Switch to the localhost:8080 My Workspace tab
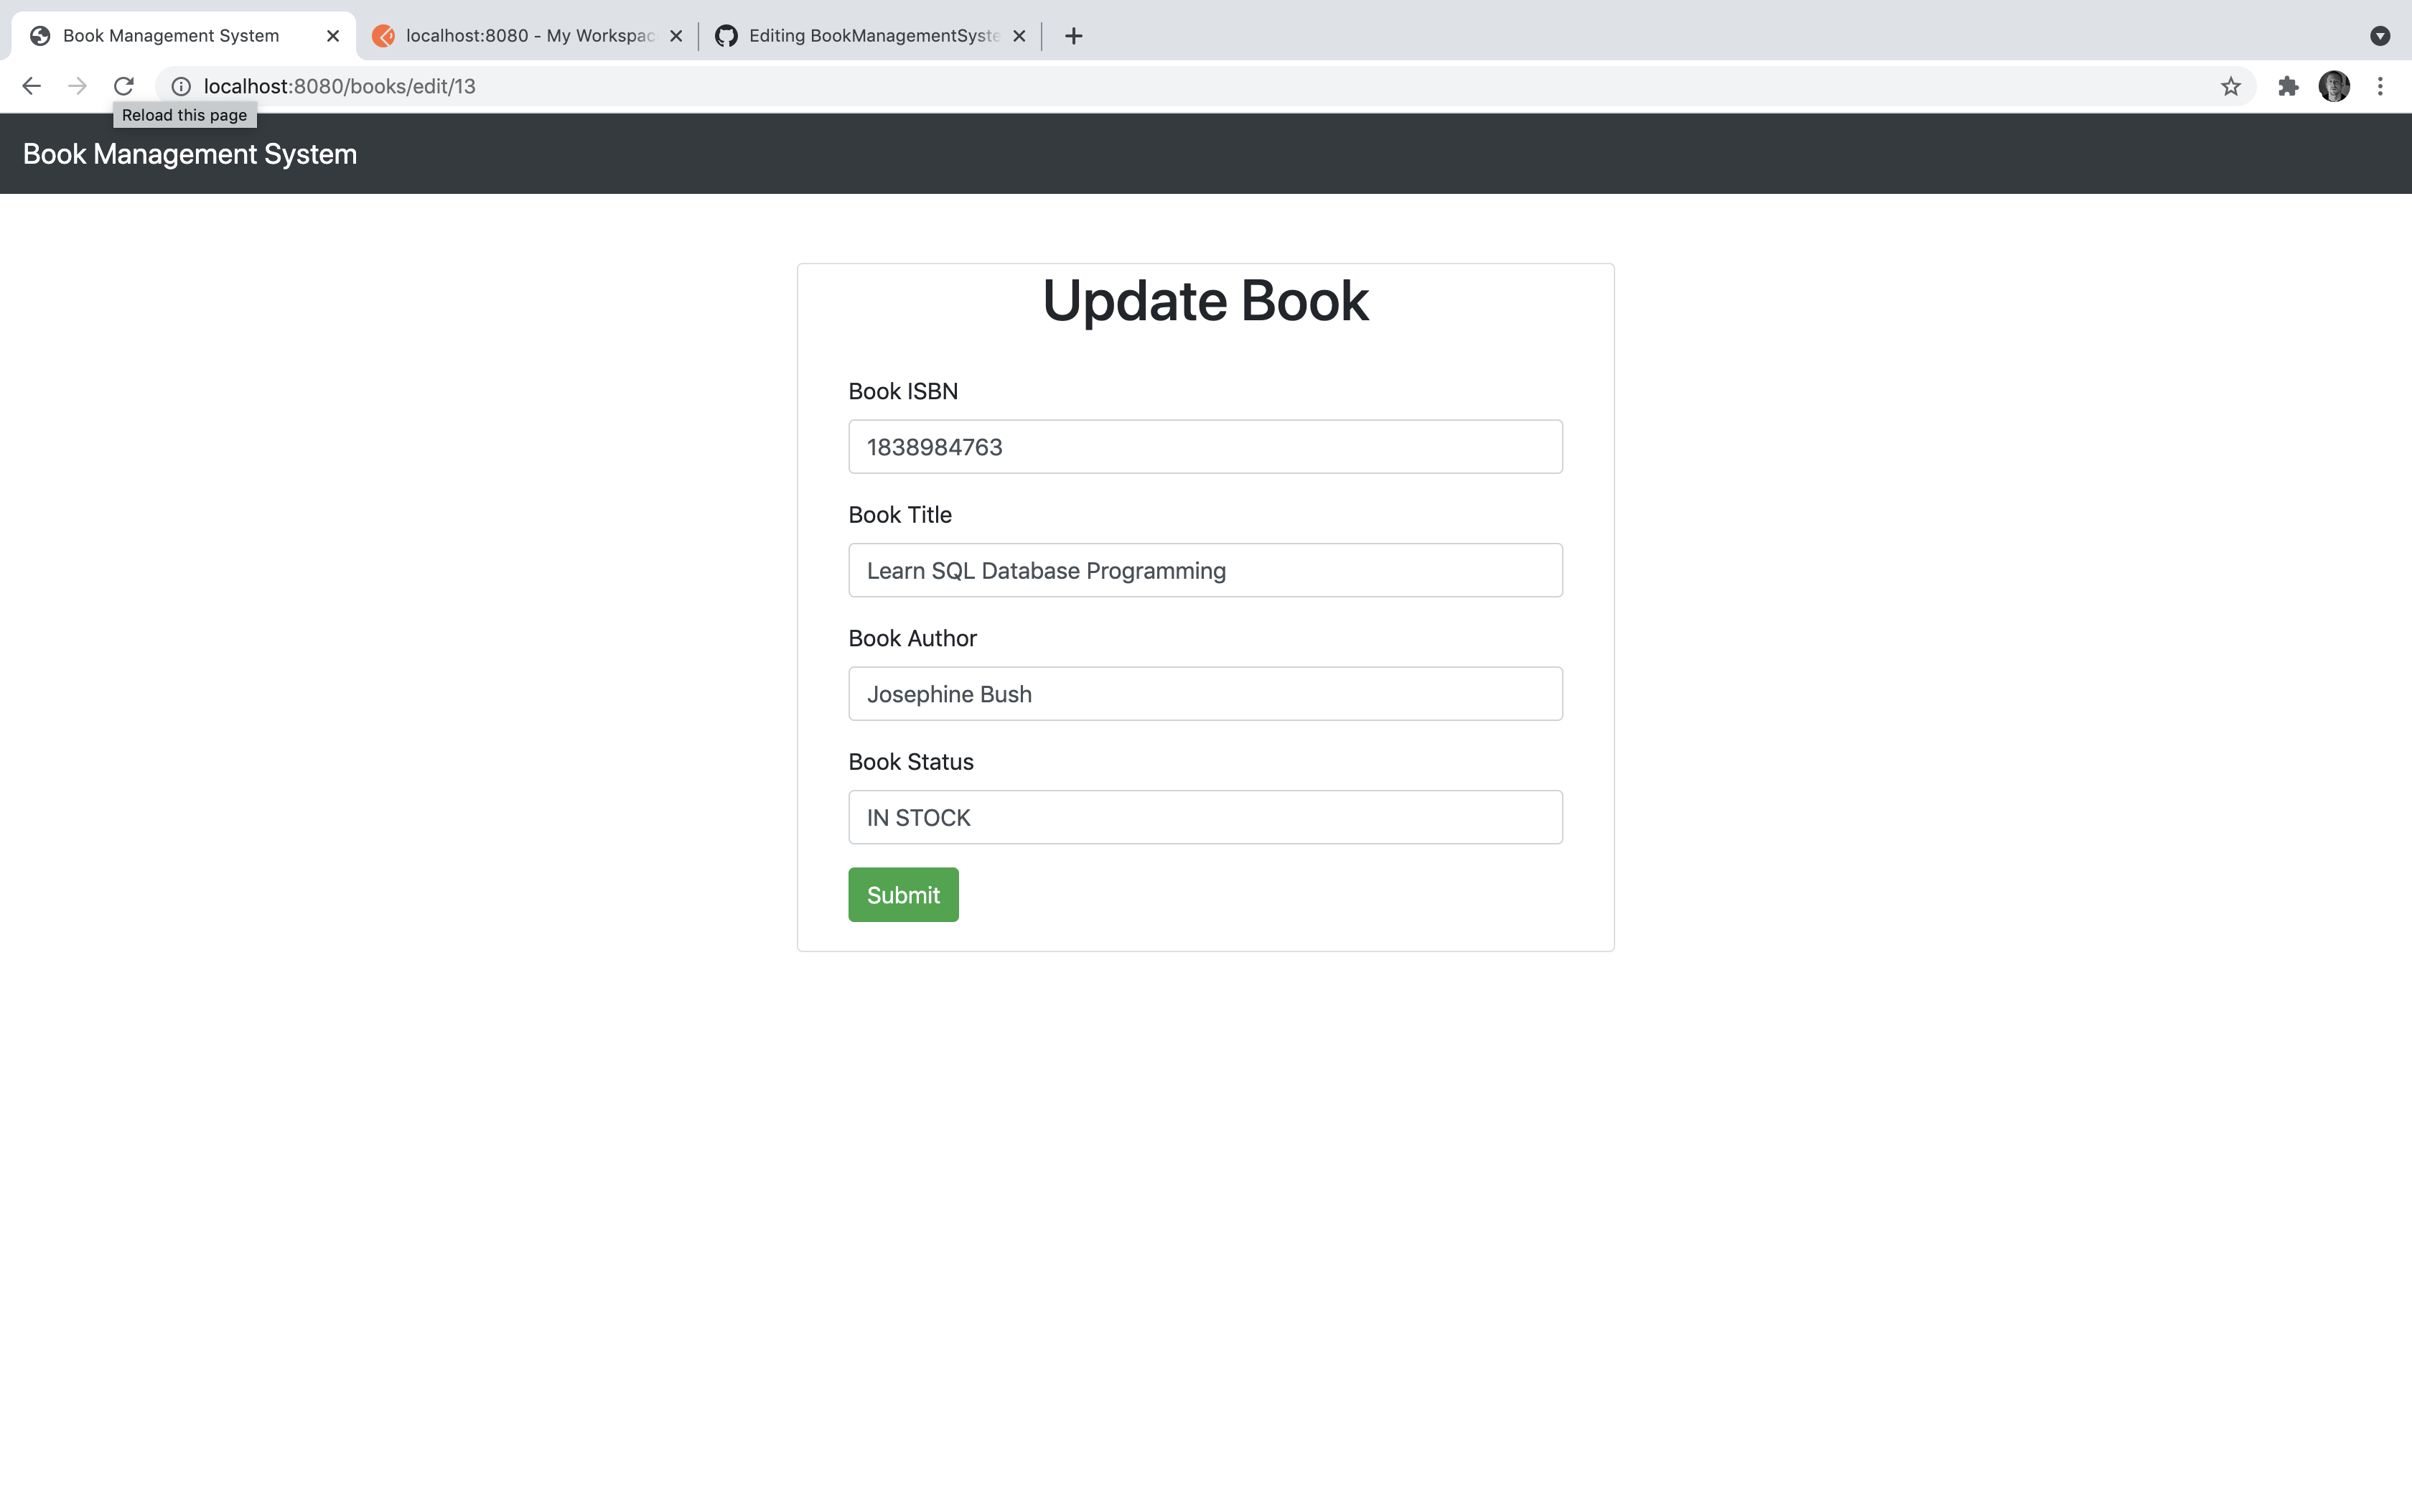This screenshot has width=2412, height=1508. pos(518,35)
